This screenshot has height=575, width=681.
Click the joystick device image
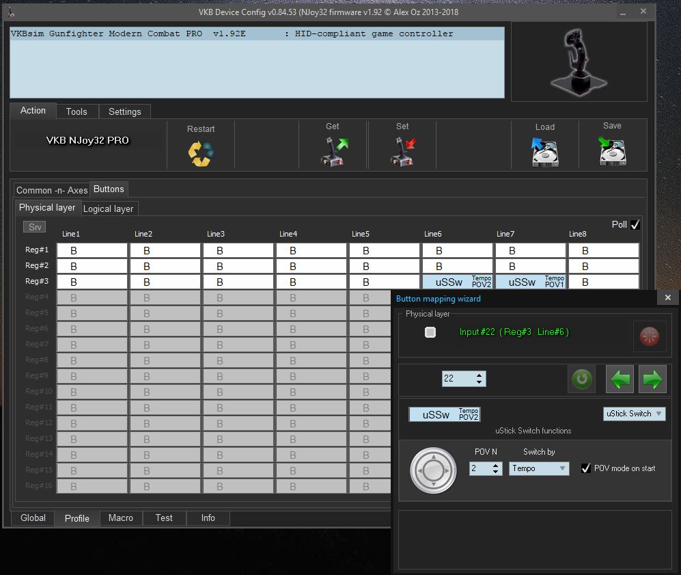coord(579,62)
